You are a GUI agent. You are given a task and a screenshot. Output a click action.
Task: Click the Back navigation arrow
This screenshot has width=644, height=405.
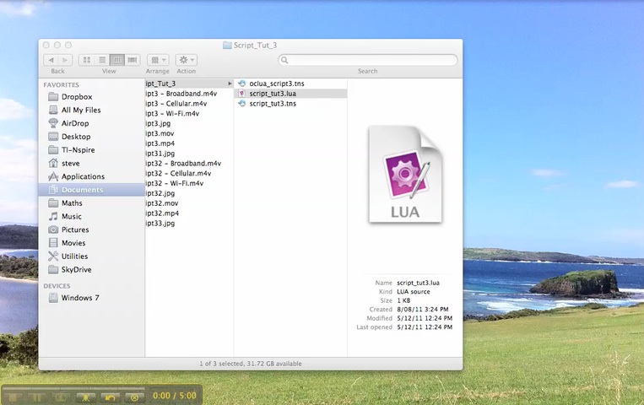pos(51,60)
